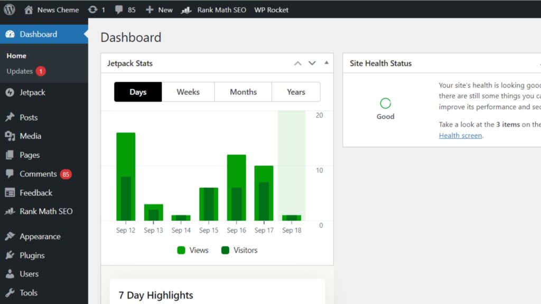Click the Sep 16 bar in chart
Screen dimensions: 541x304
(236, 187)
